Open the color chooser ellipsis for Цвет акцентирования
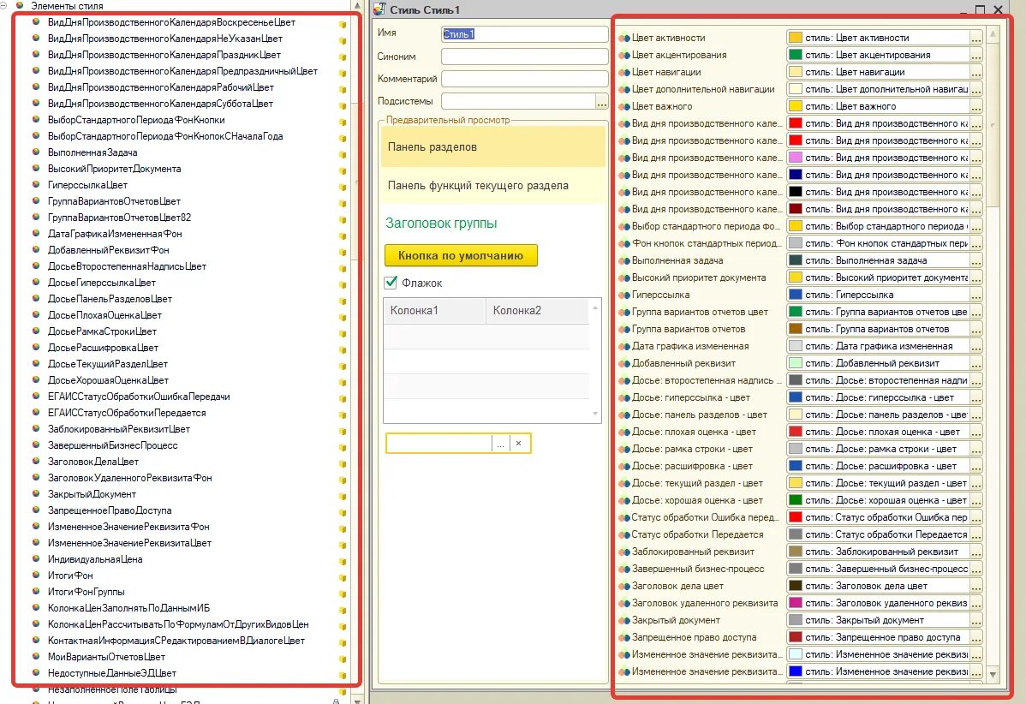This screenshot has height=704, width=1026. click(975, 55)
